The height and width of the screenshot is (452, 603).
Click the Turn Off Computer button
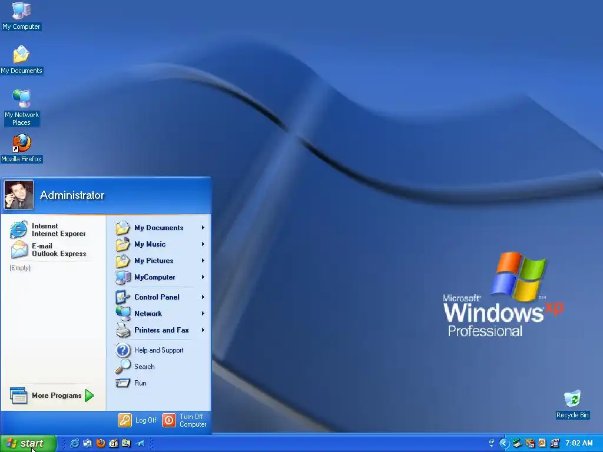pos(184,420)
